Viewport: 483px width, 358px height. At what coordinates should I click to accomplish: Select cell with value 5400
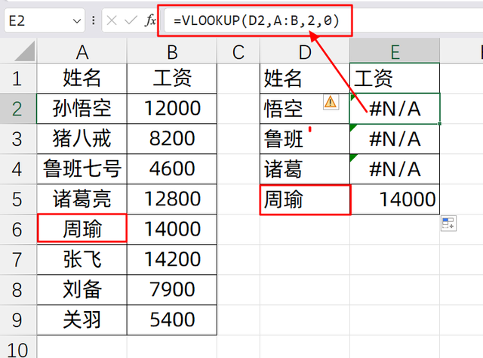coord(172,320)
